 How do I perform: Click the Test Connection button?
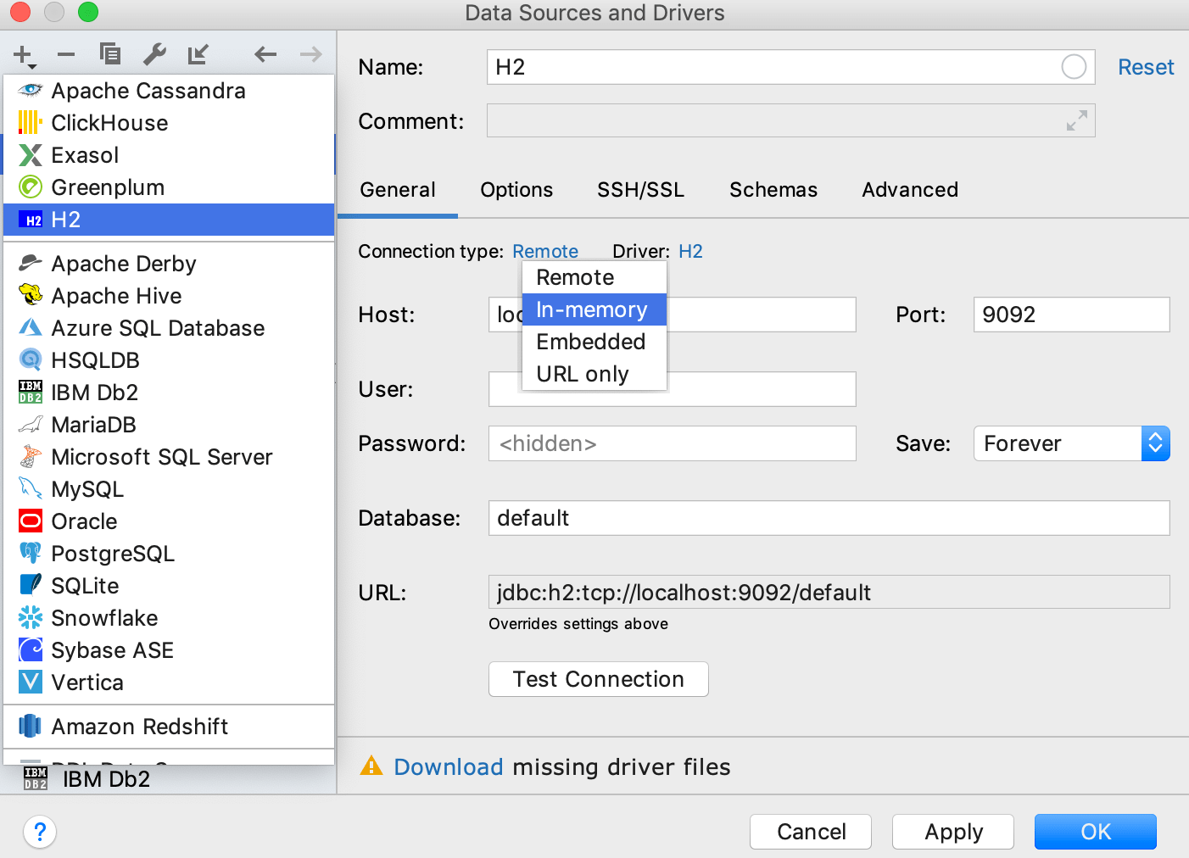click(598, 679)
